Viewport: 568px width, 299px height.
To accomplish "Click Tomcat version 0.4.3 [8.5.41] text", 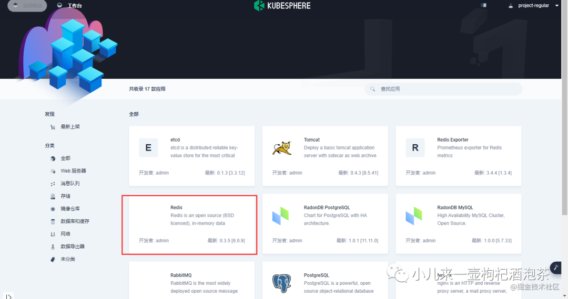I will 358,173.
